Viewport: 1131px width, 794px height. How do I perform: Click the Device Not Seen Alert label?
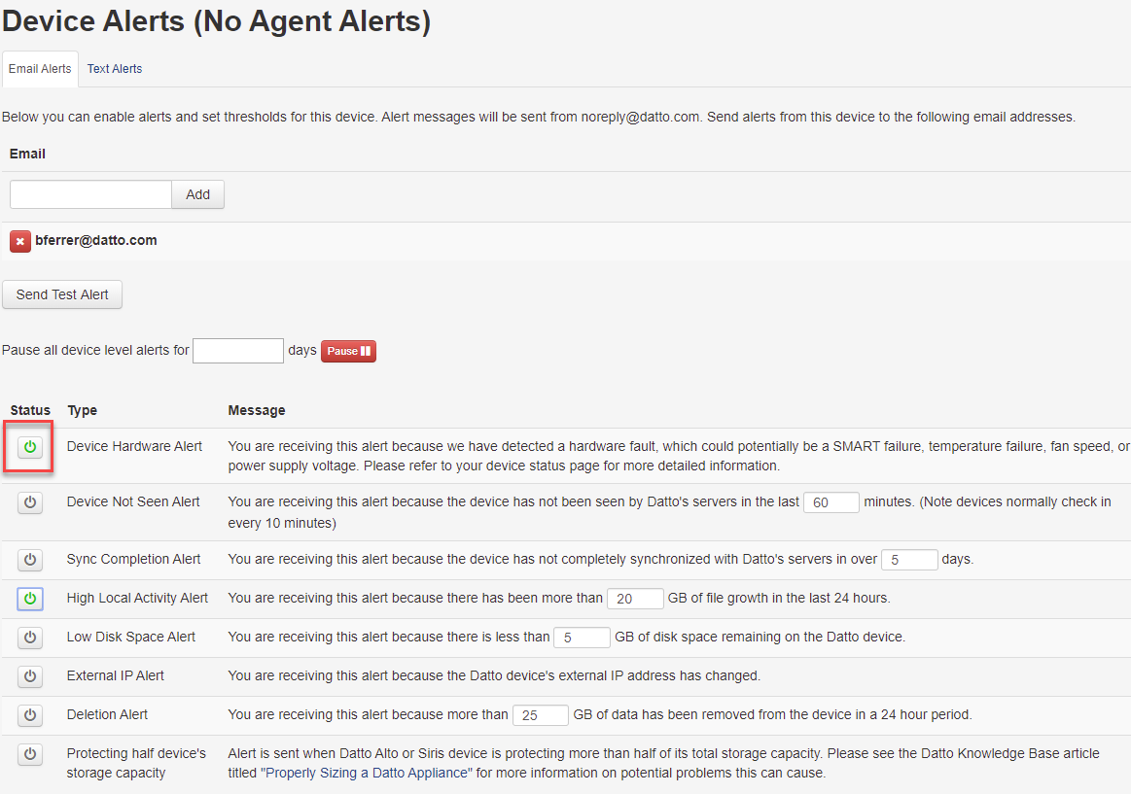click(133, 501)
